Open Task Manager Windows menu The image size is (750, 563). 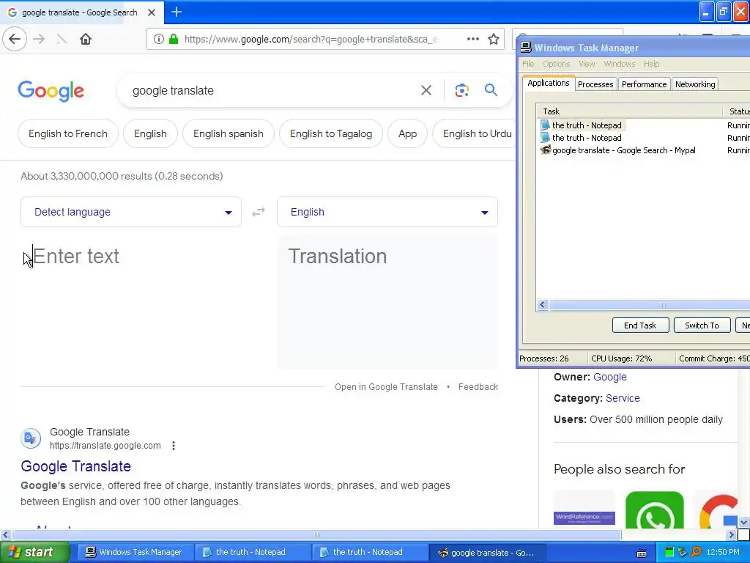coord(620,64)
